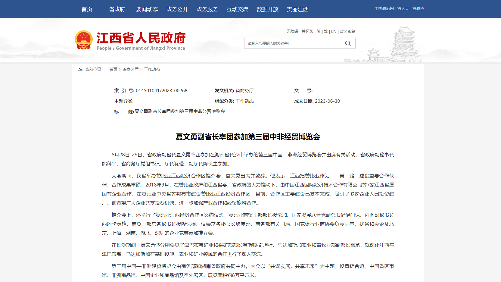
Task: Open the 政务邮箱 mailbox link
Action: pyautogui.click(x=347, y=31)
